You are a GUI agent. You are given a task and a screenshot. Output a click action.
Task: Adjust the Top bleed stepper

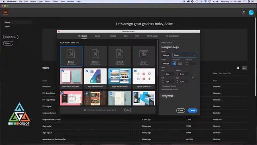(x=163, y=74)
